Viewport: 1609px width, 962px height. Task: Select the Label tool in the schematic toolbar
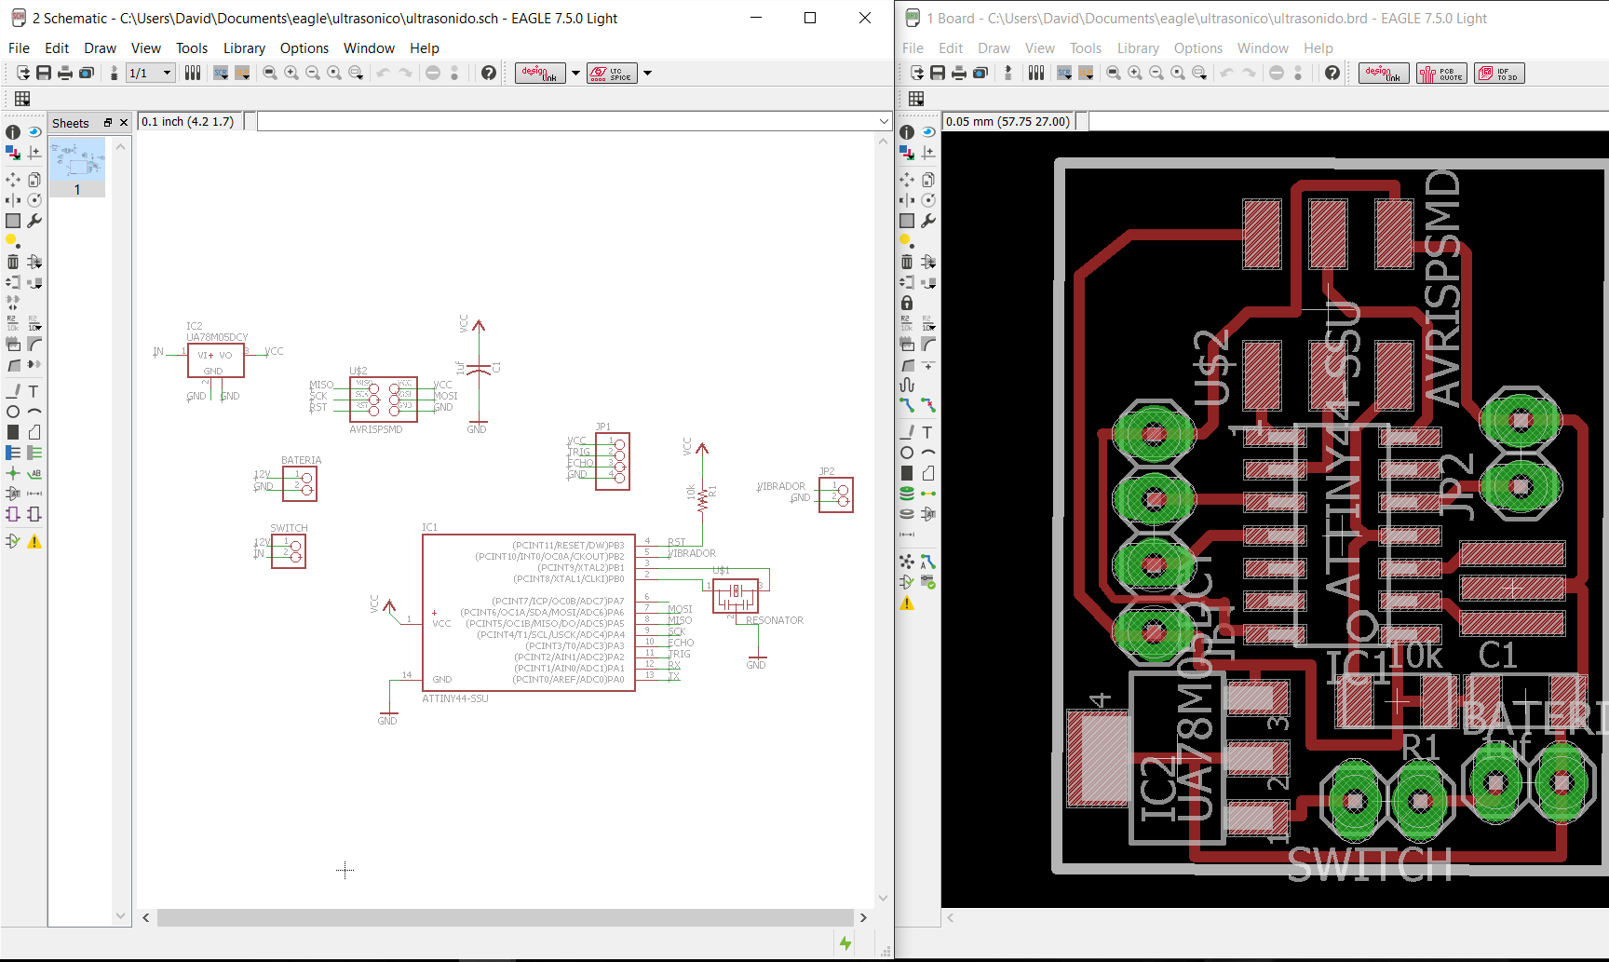point(34,473)
